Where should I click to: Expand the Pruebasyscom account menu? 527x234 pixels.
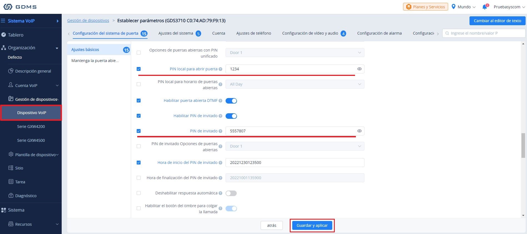(x=509, y=7)
